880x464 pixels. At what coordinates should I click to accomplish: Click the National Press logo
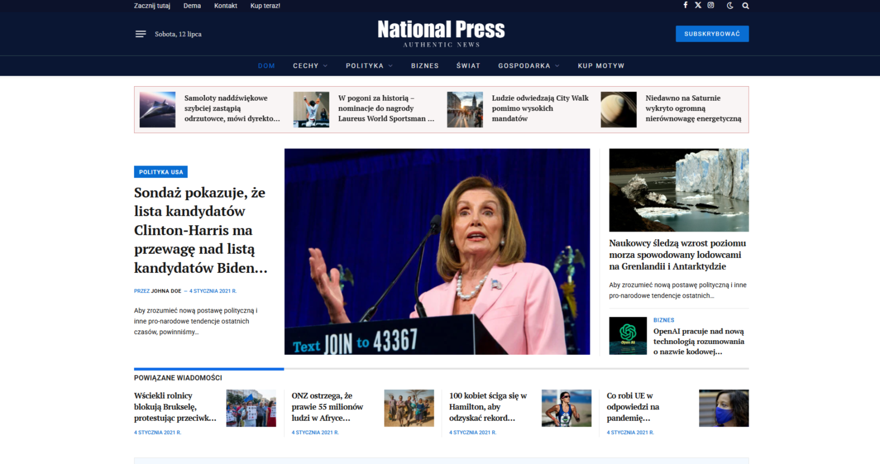click(441, 33)
